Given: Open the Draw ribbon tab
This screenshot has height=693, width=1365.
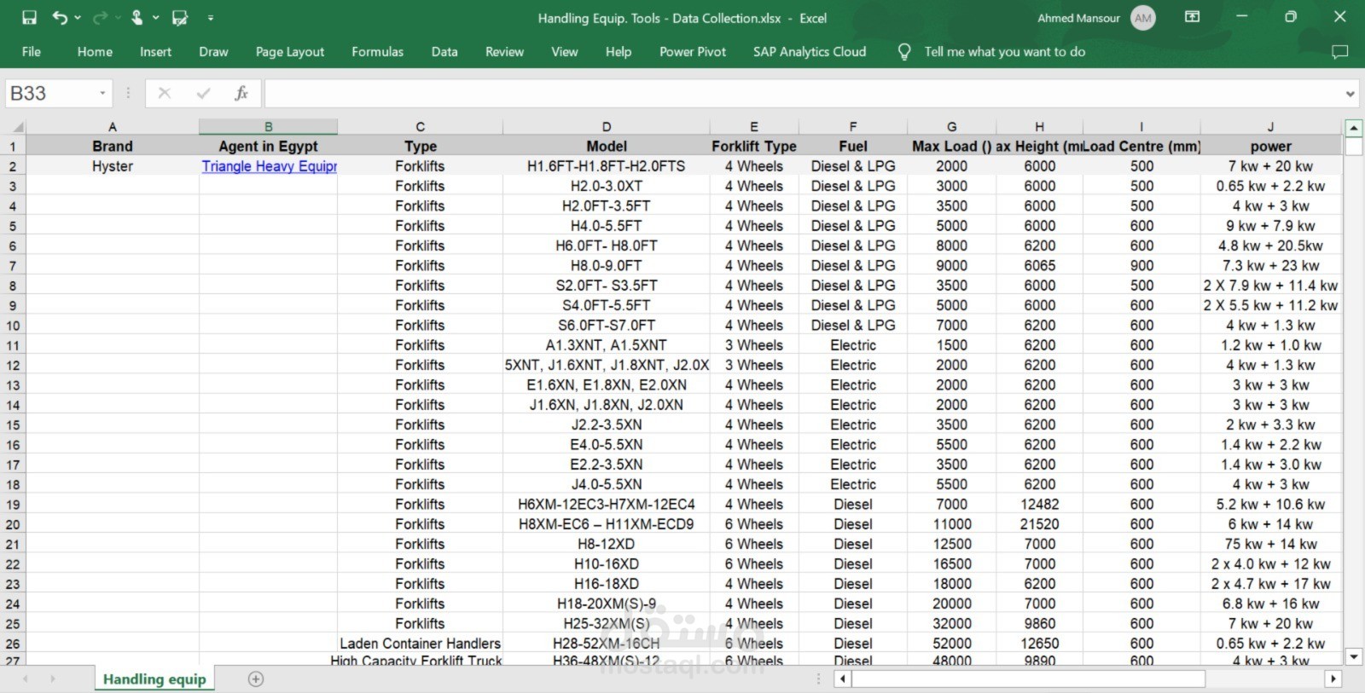Looking at the screenshot, I should [213, 52].
